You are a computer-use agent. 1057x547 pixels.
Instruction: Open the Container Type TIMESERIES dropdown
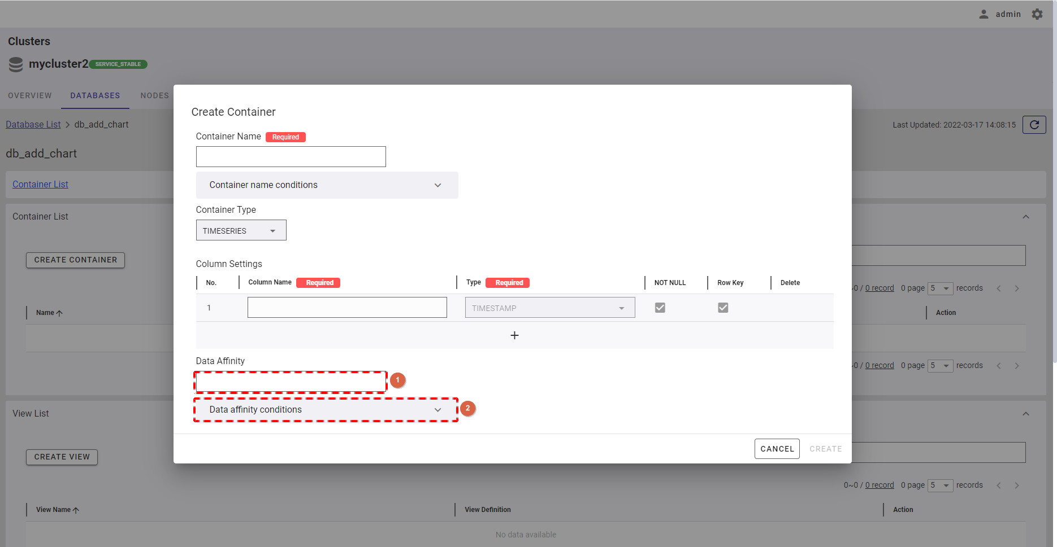pyautogui.click(x=241, y=230)
